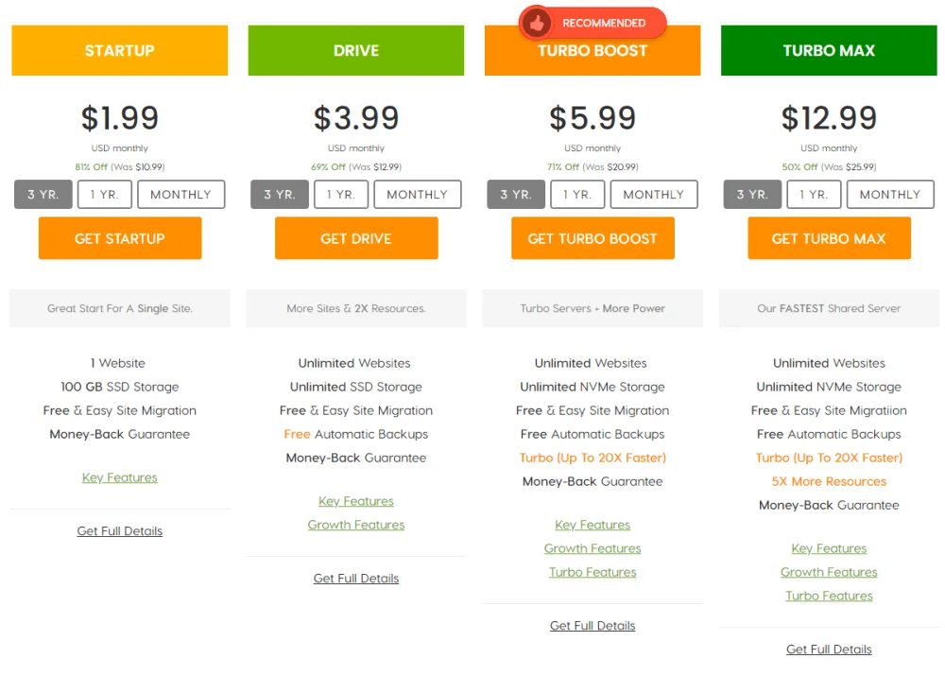Click the $5.99 Turbo Boost price
Screen dimensions: 945x693
[x=593, y=118]
